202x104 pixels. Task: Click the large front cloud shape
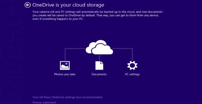coord(102,49)
